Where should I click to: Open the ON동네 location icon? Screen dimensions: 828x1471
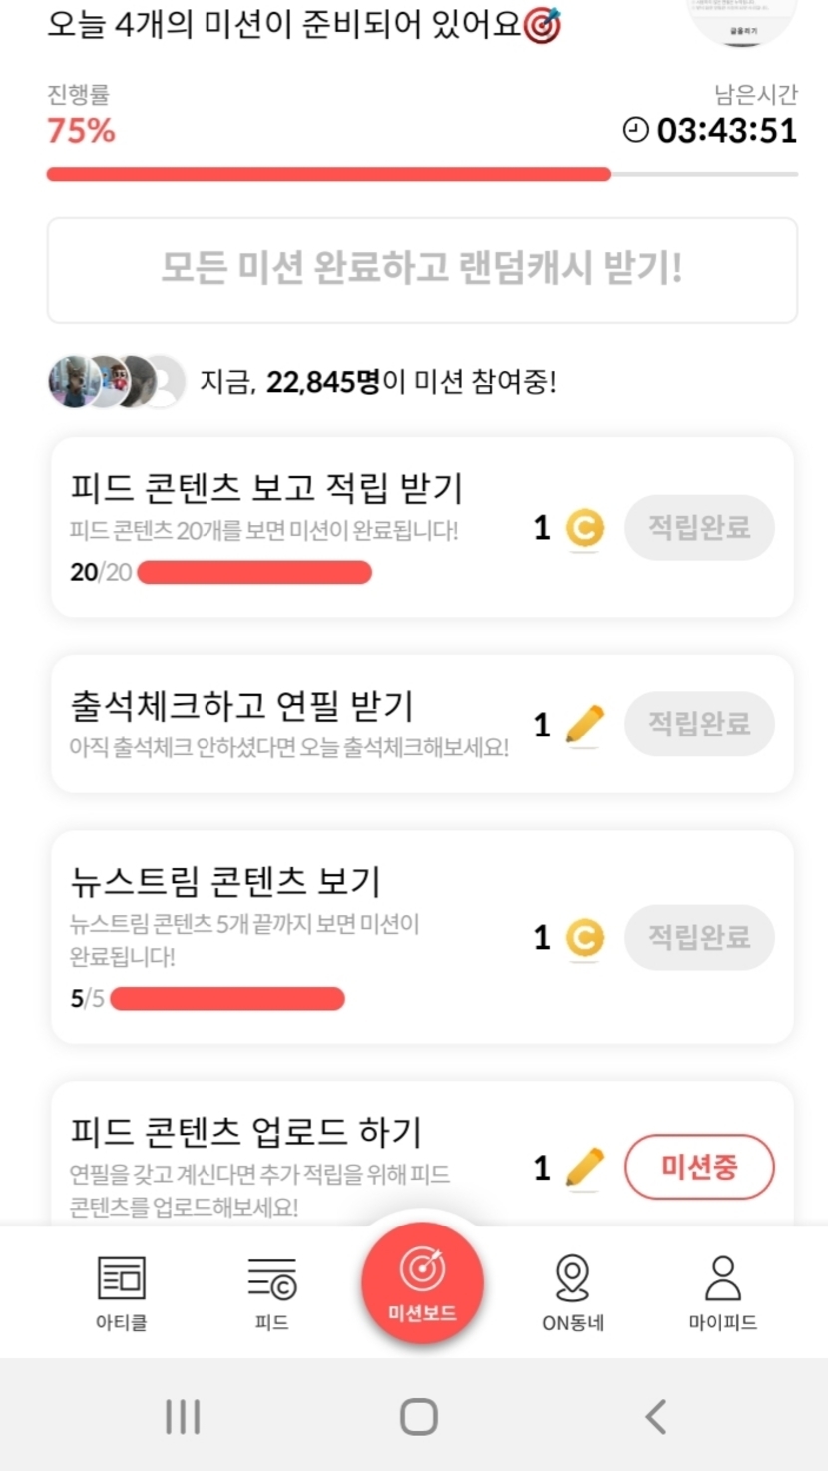(x=572, y=1279)
